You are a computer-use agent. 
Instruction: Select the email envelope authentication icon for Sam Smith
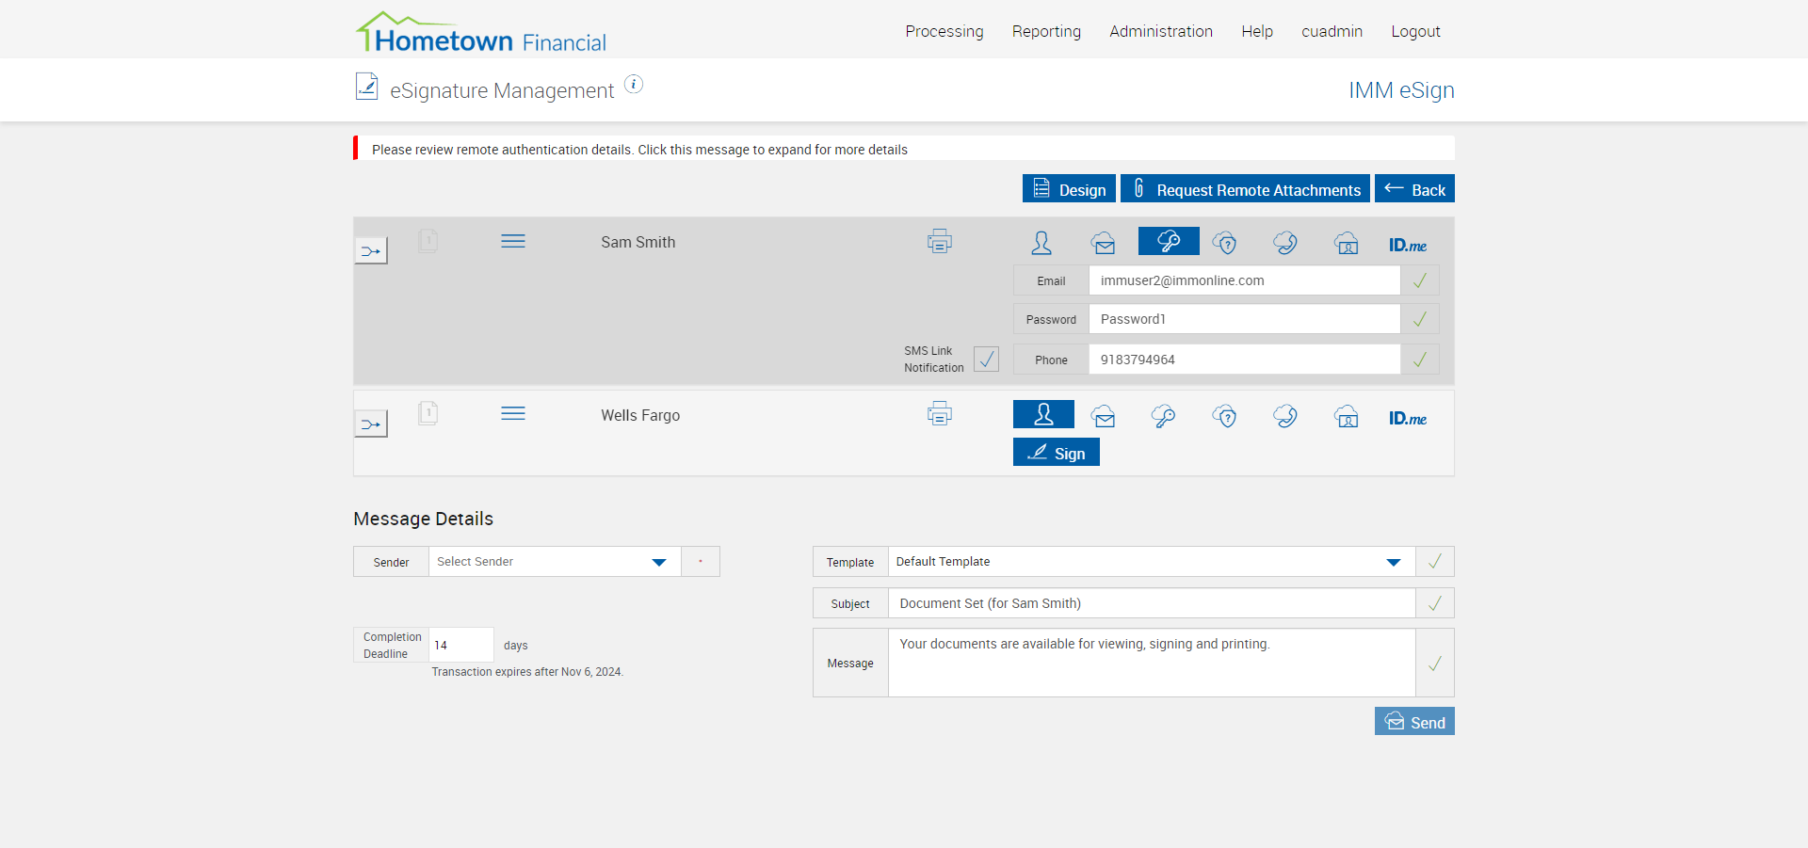tap(1104, 243)
